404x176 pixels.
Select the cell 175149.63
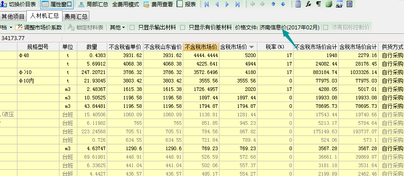click(x=316, y=131)
